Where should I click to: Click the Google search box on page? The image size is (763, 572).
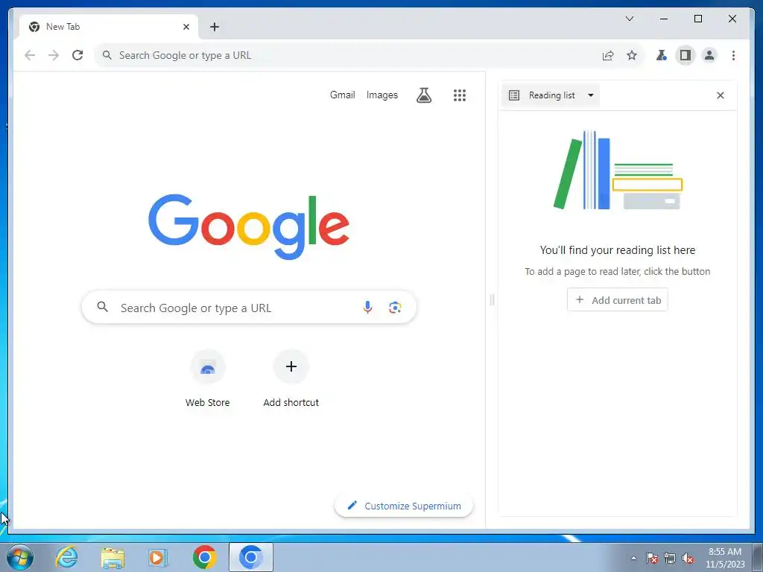pyautogui.click(x=249, y=308)
